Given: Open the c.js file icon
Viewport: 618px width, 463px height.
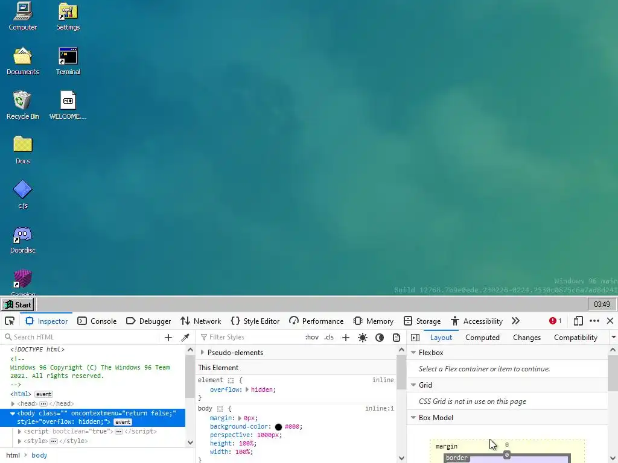Looking at the screenshot, I should click(22, 195).
